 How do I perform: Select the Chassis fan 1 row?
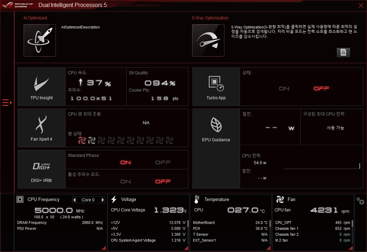pos(312,228)
